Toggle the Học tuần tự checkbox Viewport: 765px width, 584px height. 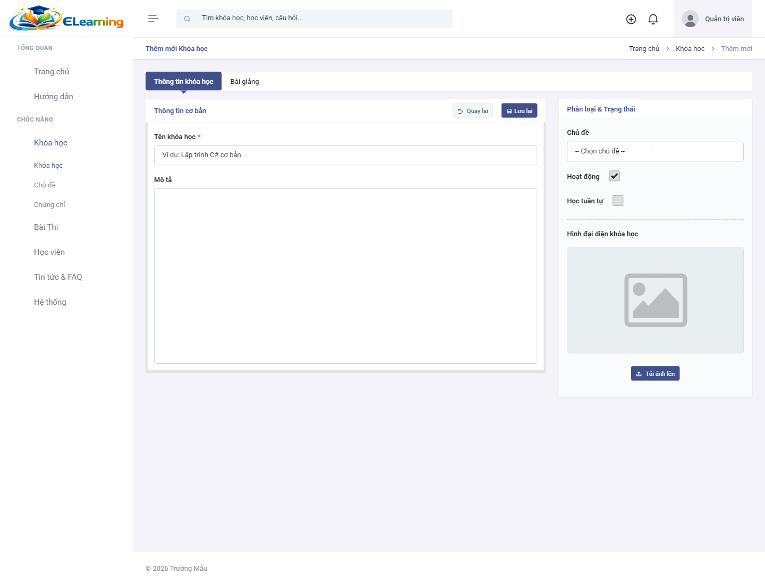pos(618,201)
